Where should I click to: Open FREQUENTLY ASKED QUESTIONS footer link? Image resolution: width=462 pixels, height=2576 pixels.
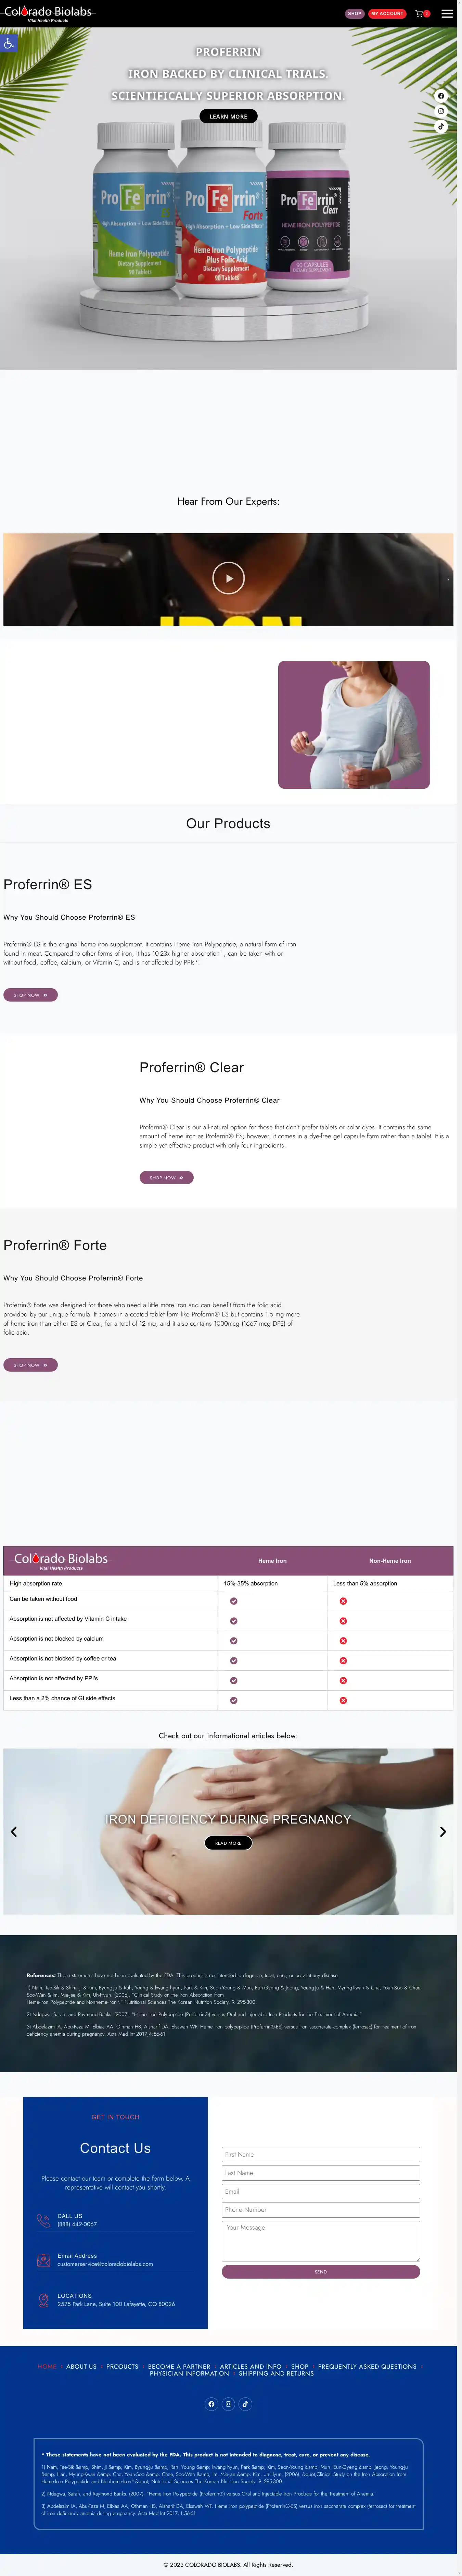[367, 2366]
